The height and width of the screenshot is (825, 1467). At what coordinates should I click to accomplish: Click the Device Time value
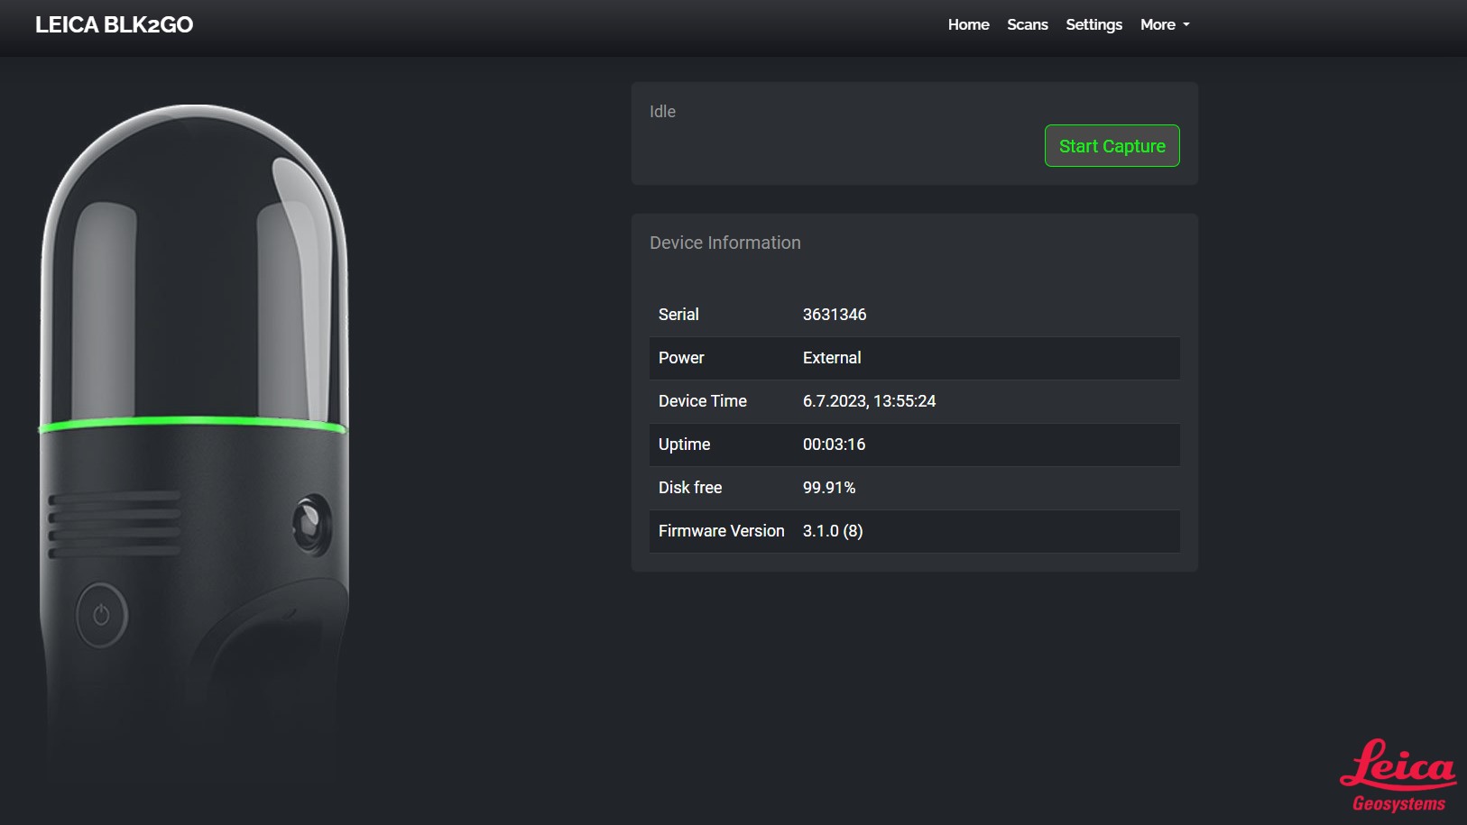coord(869,401)
